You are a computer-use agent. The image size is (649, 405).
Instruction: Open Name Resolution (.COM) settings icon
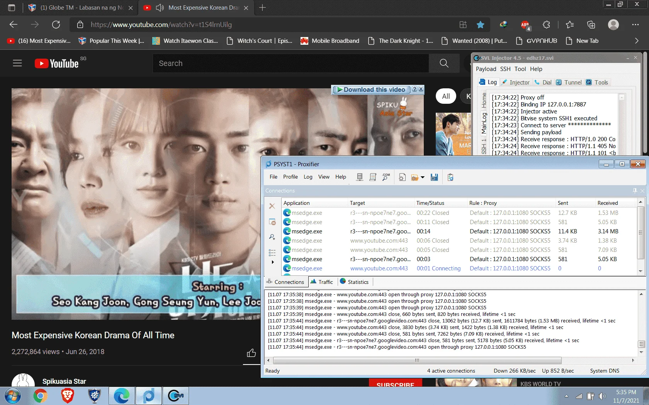pyautogui.click(x=386, y=177)
